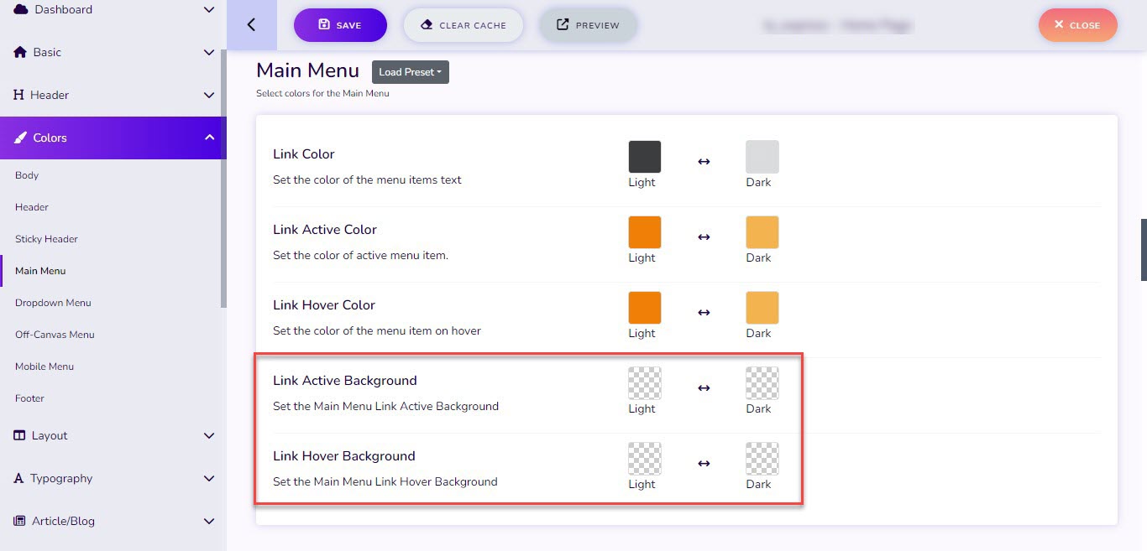Screen dimensions: 1147x551
Task: Swap Link Active Color light and dark
Action: click(x=704, y=237)
